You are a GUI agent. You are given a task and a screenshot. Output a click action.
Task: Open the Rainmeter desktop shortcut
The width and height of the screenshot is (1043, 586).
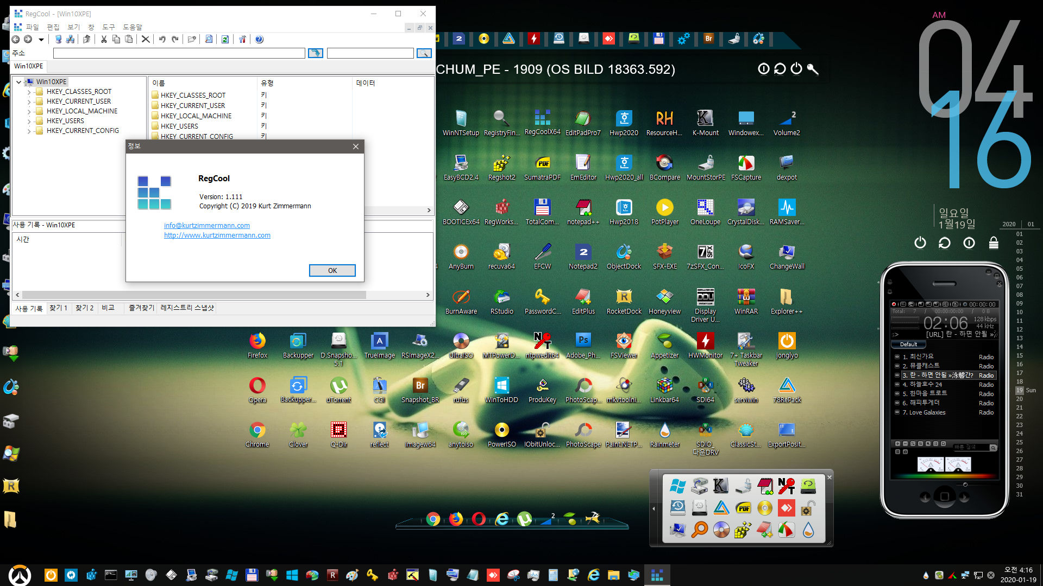click(x=664, y=434)
